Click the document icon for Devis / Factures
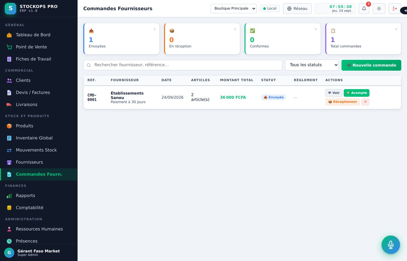Screen dimensions: 407x261 9,93
